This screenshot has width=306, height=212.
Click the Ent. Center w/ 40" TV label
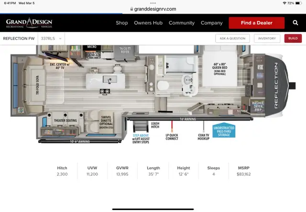pyautogui.click(x=59, y=66)
